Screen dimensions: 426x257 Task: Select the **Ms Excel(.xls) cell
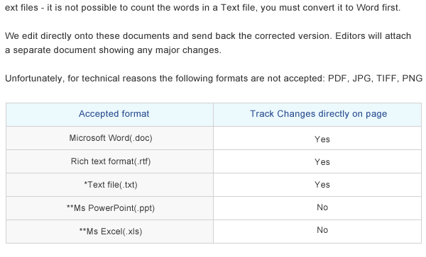pyautogui.click(x=109, y=232)
